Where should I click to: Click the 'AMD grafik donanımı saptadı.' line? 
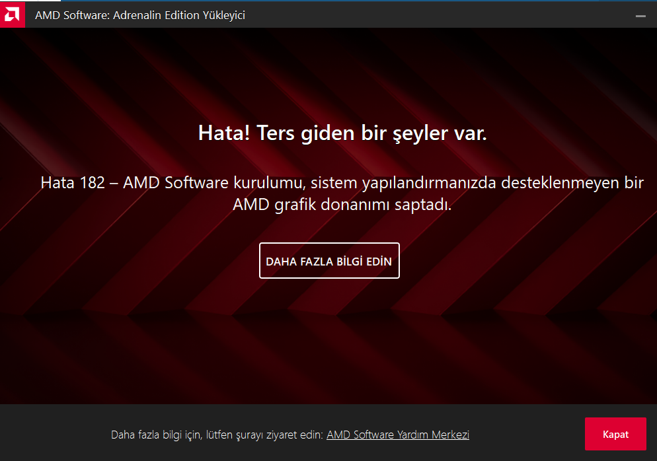click(342, 204)
